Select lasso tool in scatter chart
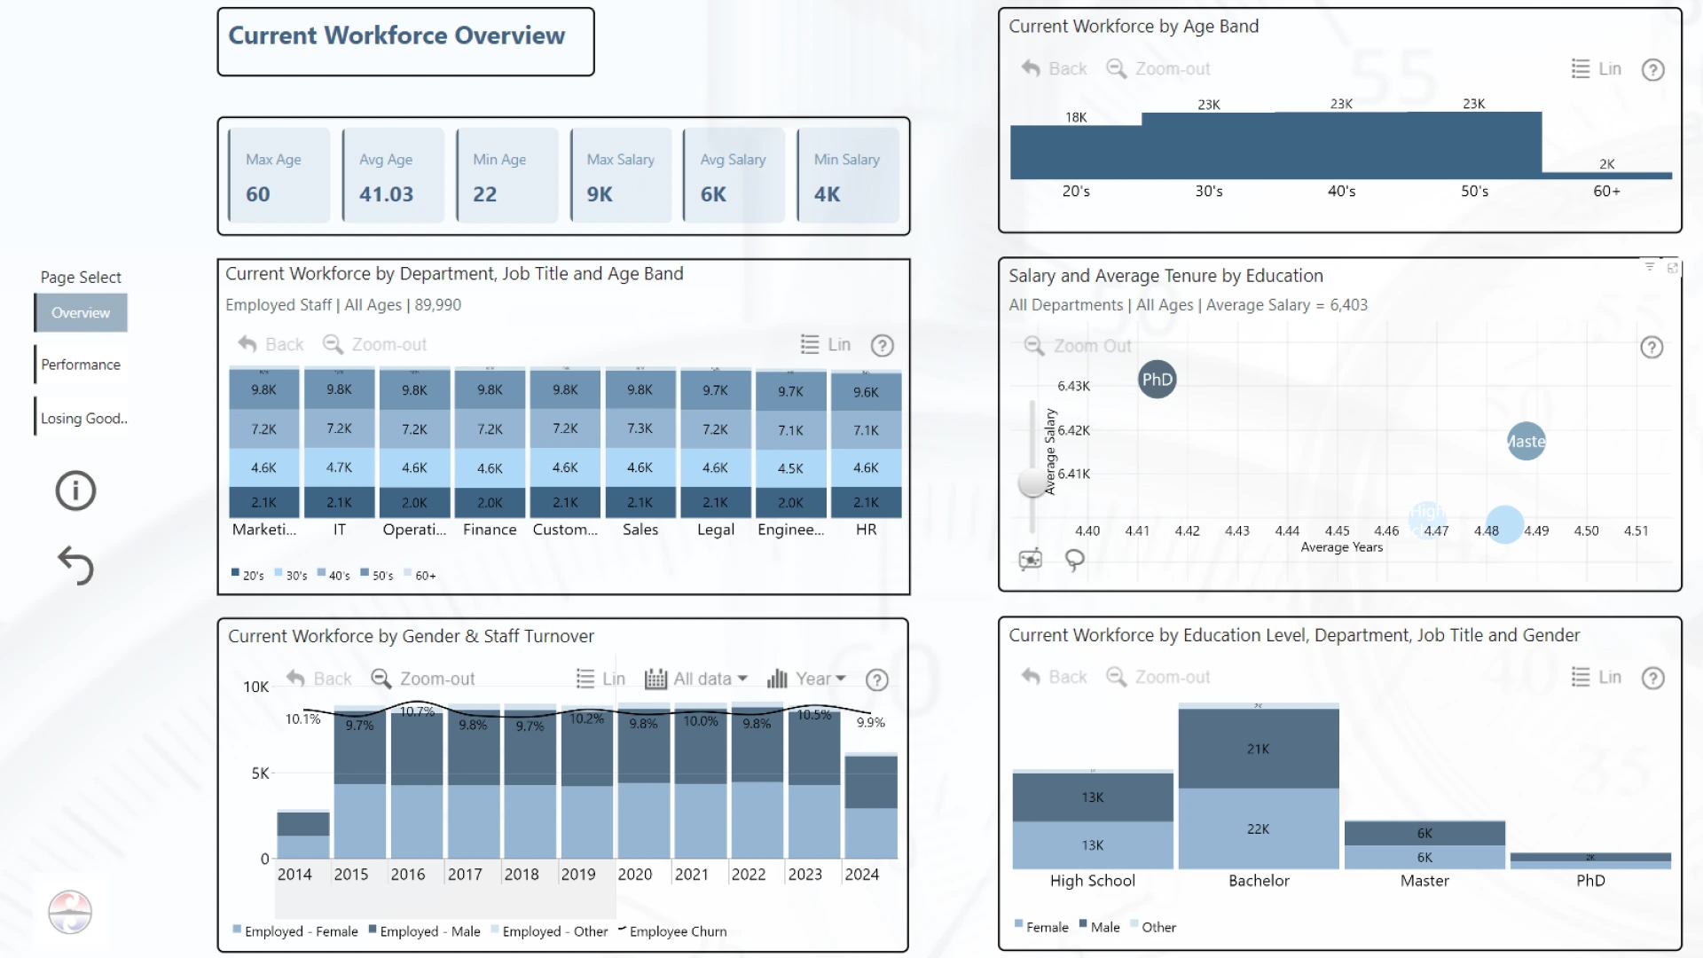Viewport: 1703px width, 958px height. (1074, 560)
